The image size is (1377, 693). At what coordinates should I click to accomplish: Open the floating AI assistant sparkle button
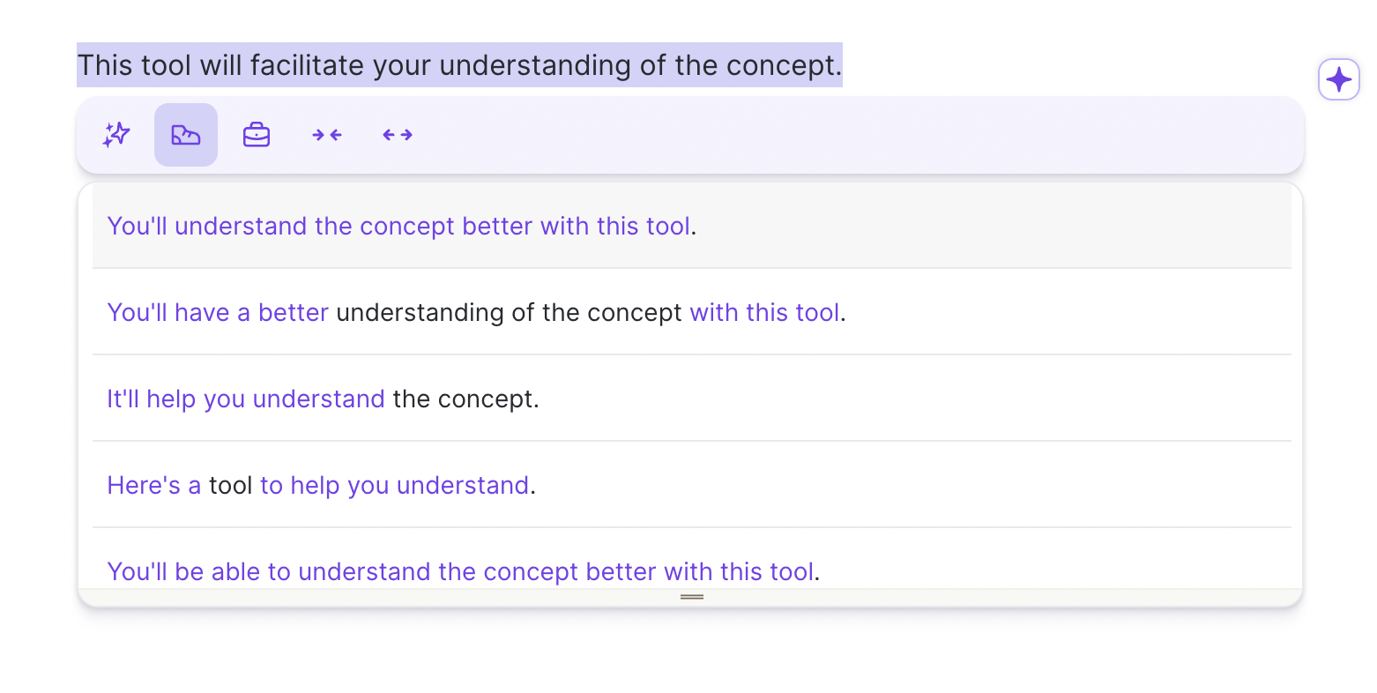(x=1339, y=78)
